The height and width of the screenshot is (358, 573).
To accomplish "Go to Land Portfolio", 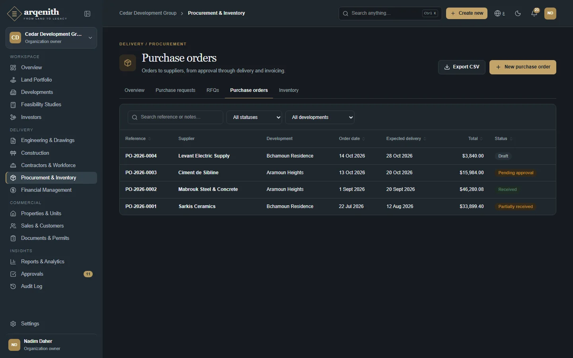I will pyautogui.click(x=51, y=80).
